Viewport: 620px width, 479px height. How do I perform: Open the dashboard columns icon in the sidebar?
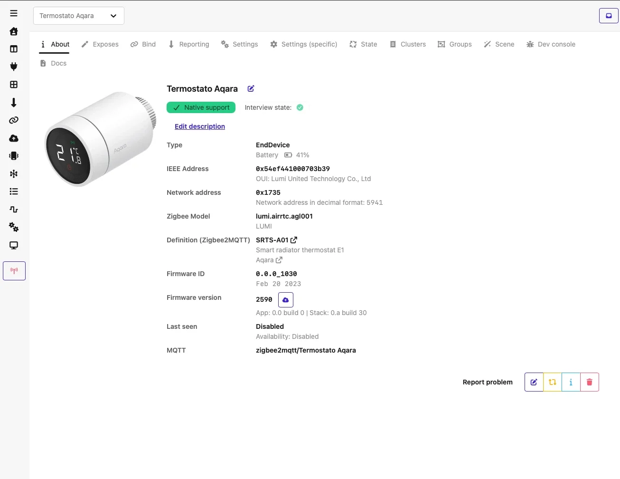(x=14, y=49)
